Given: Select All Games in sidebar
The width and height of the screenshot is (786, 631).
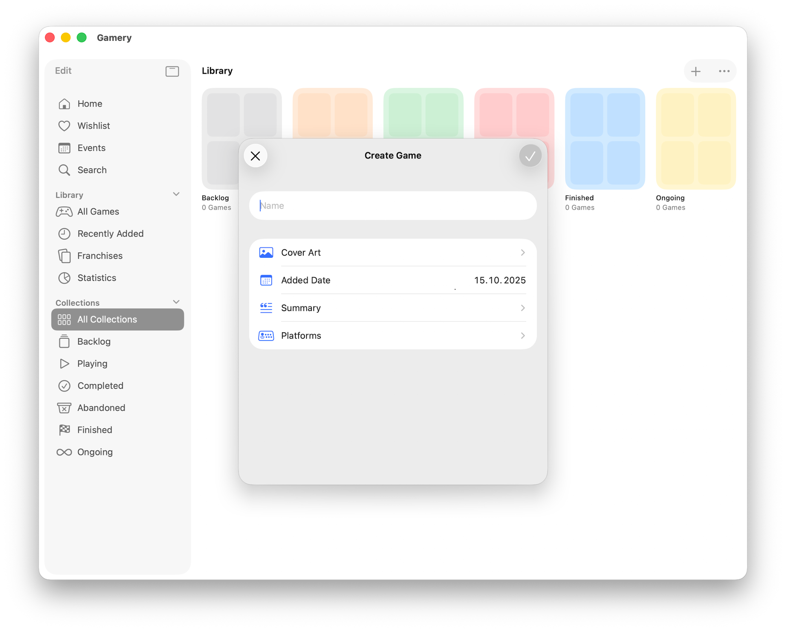Looking at the screenshot, I should 98,212.
